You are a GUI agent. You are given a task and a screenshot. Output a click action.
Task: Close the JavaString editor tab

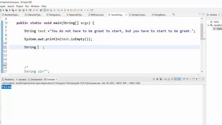(x=126, y=15)
